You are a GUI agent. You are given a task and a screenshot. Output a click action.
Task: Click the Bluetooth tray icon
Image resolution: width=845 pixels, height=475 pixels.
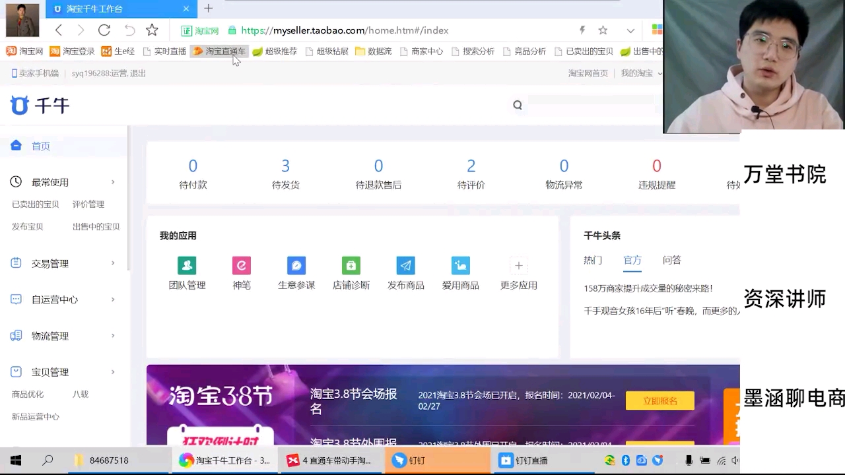pos(626,460)
